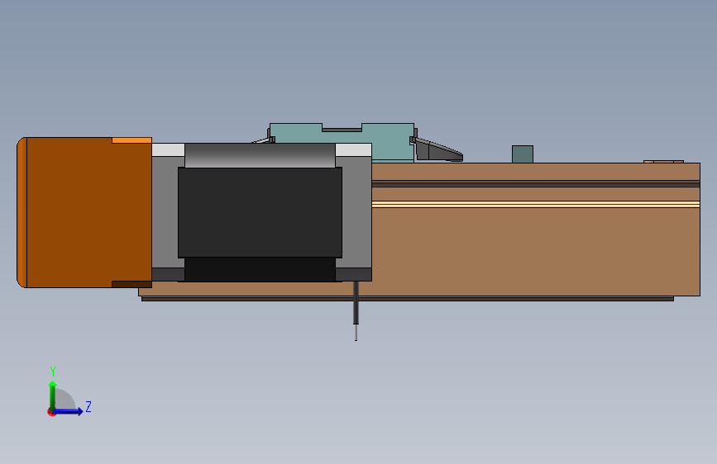This screenshot has width=717, height=464.
Task: Click the blue Z axis arrow of triad
Action: [69, 411]
